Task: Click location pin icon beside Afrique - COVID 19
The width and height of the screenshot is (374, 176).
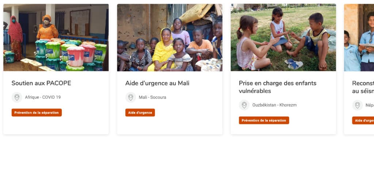Action: tap(17, 97)
